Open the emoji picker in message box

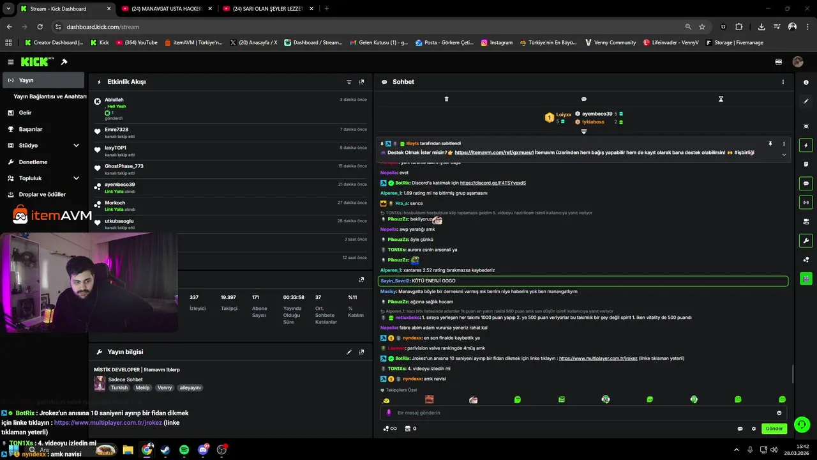779,413
